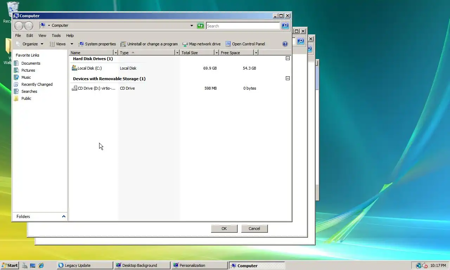Click the network tray icon
This screenshot has height=270, width=450.
coord(419,265)
